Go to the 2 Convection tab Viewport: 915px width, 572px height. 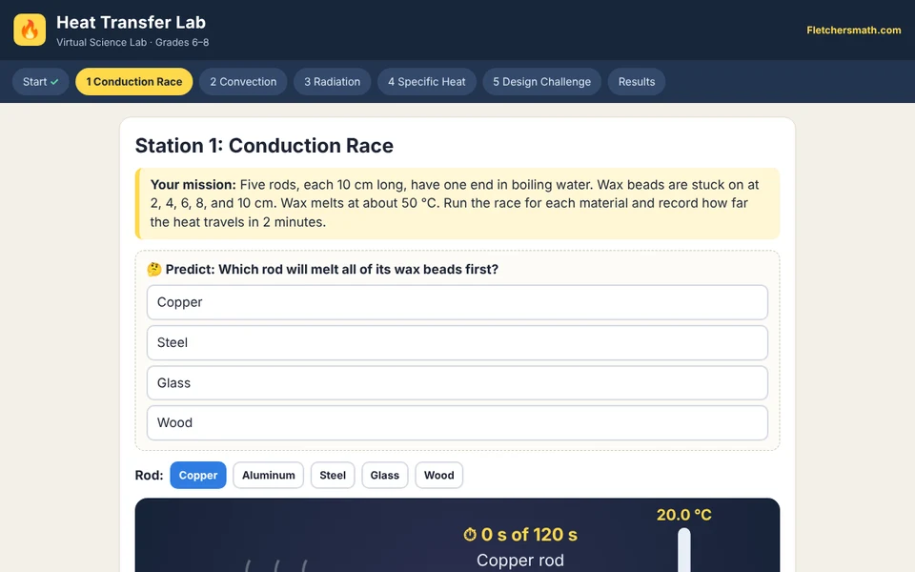tap(243, 82)
